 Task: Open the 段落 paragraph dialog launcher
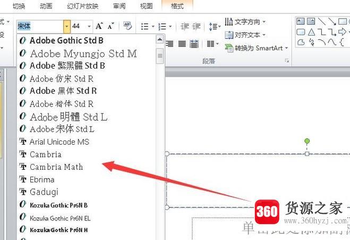pos(287,61)
